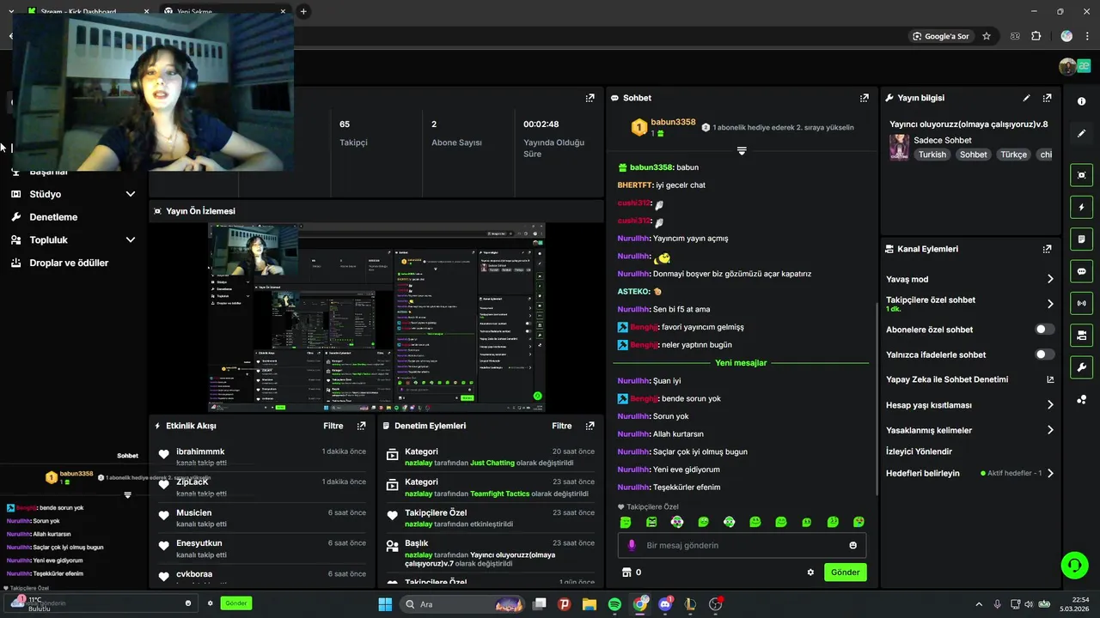Collapse the pinned gift leaderboard arrow in chat
1100x618 pixels.
[x=742, y=151]
